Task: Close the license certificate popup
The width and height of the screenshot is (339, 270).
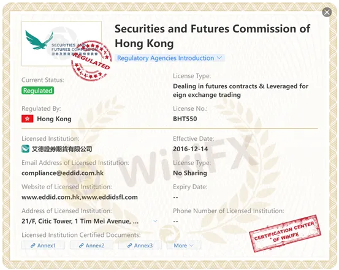Action: coord(327,12)
